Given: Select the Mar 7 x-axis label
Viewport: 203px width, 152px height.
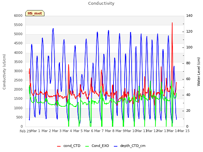Looking at the screenshot, I should (x=99, y=131).
